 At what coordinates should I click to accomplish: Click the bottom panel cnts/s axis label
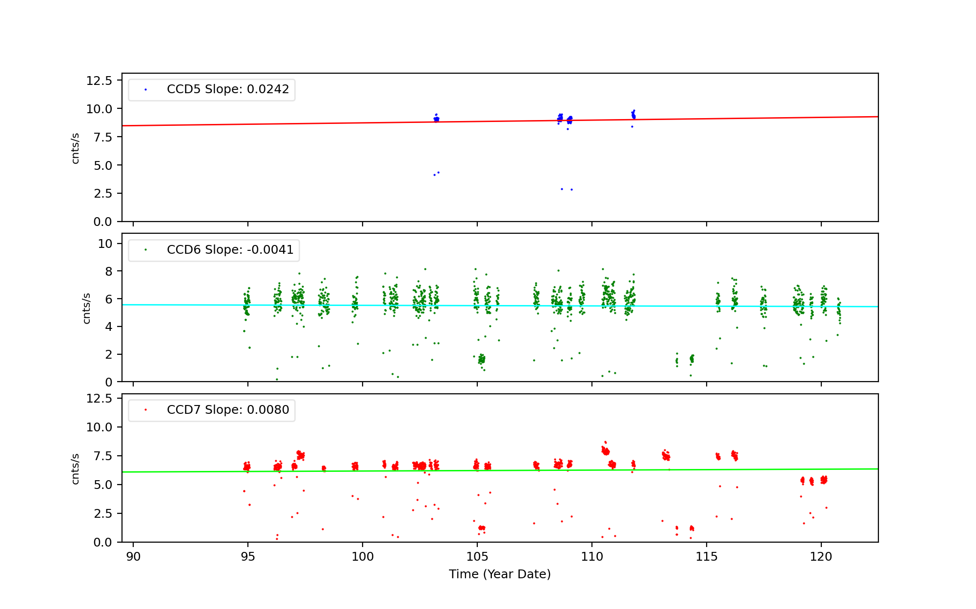tap(75, 468)
